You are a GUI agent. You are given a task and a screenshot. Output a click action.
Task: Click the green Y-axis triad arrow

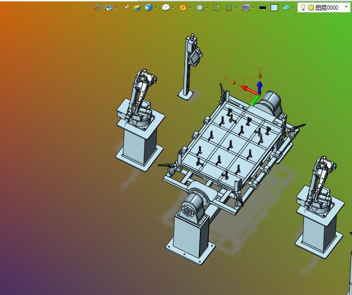pos(254,101)
